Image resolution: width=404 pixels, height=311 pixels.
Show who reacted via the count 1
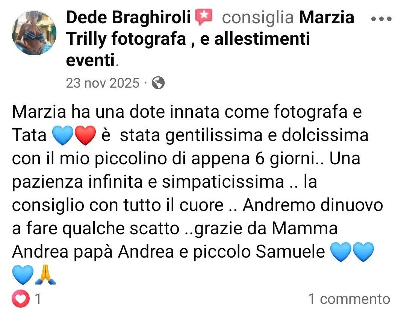pos(38,299)
